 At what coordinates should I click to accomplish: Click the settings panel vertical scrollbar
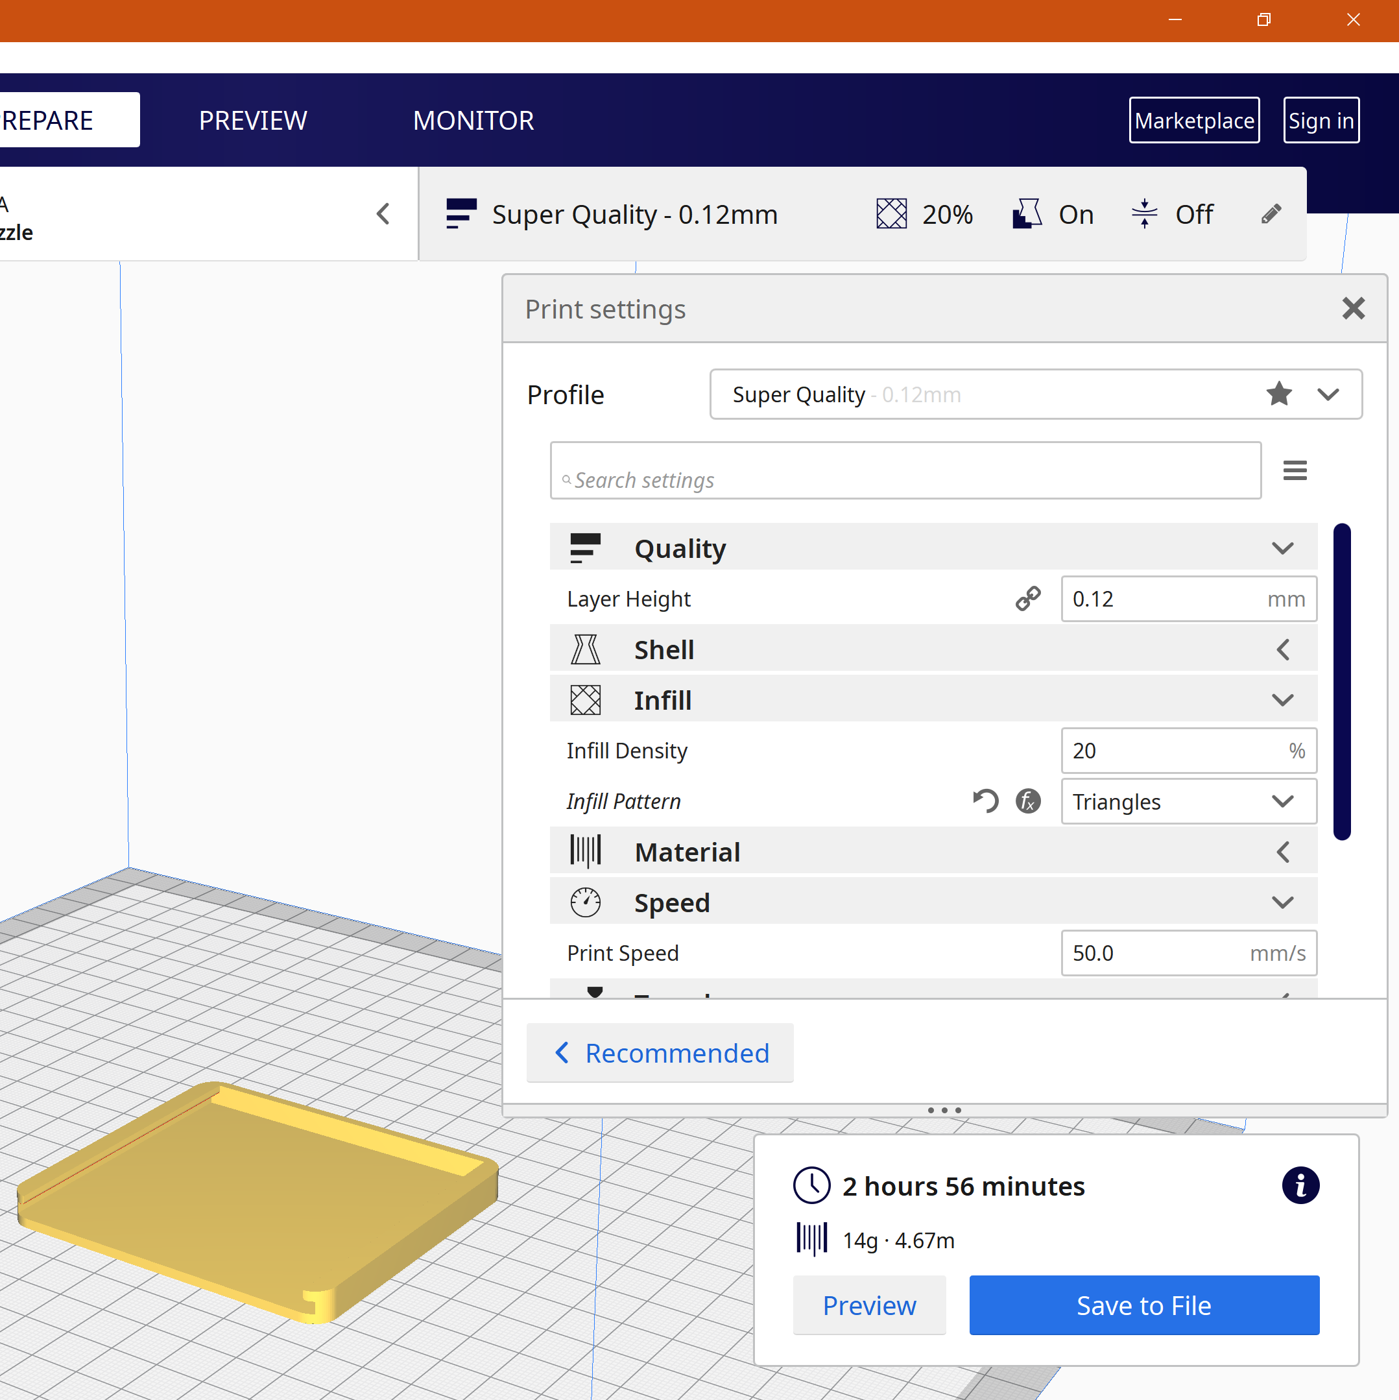(x=1341, y=681)
